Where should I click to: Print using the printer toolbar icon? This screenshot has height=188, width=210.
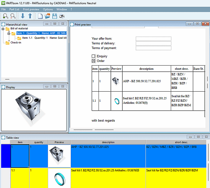click(62, 16)
